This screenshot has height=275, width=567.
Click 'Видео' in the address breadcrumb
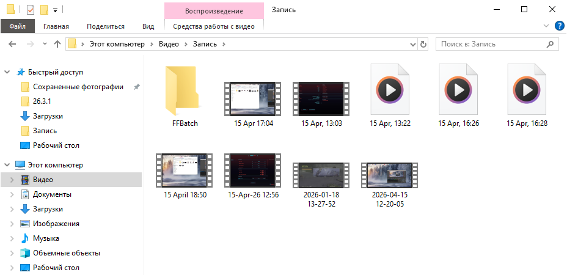click(x=169, y=44)
